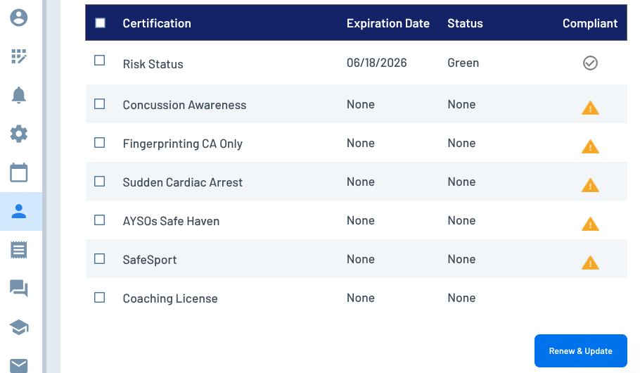The image size is (640, 373).
Task: Open the graduation cap training icon
Action: pyautogui.click(x=19, y=327)
